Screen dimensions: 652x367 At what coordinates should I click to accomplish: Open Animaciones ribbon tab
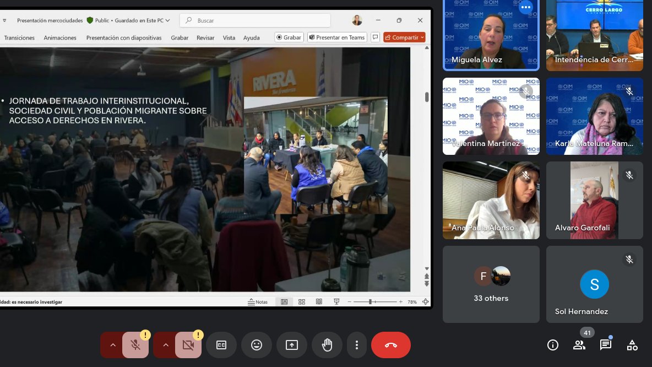click(x=60, y=37)
